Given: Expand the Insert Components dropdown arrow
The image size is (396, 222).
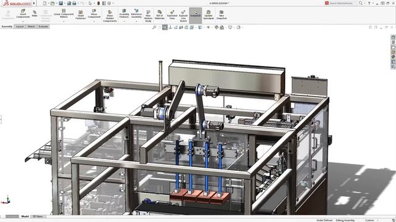Looking at the screenshot, I should click(x=23, y=22).
